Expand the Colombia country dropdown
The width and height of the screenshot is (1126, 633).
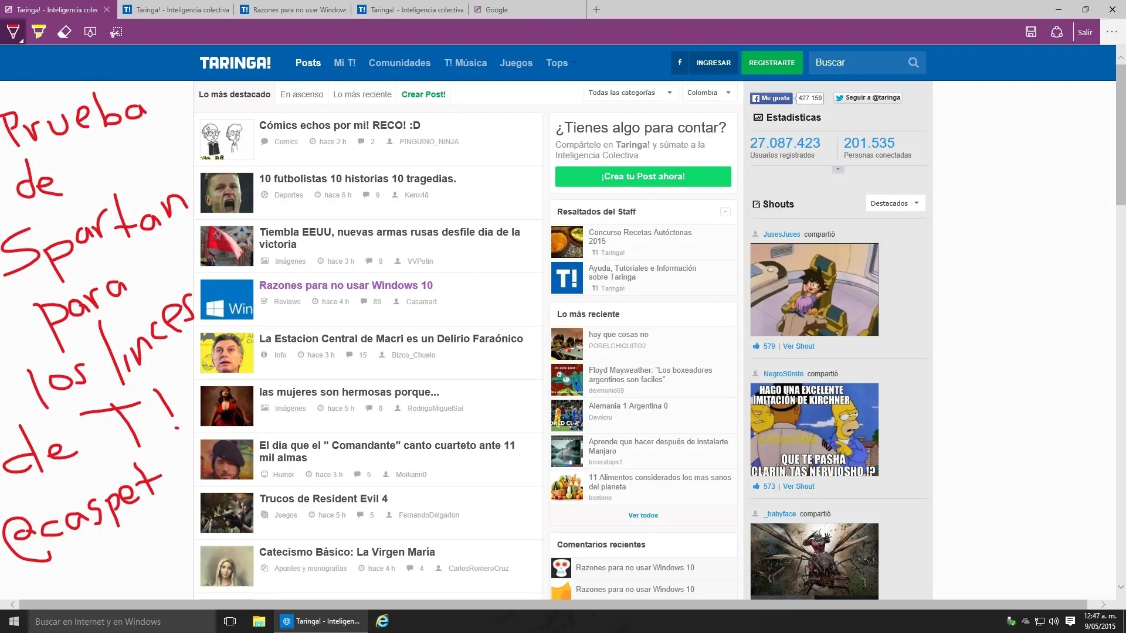(709, 93)
